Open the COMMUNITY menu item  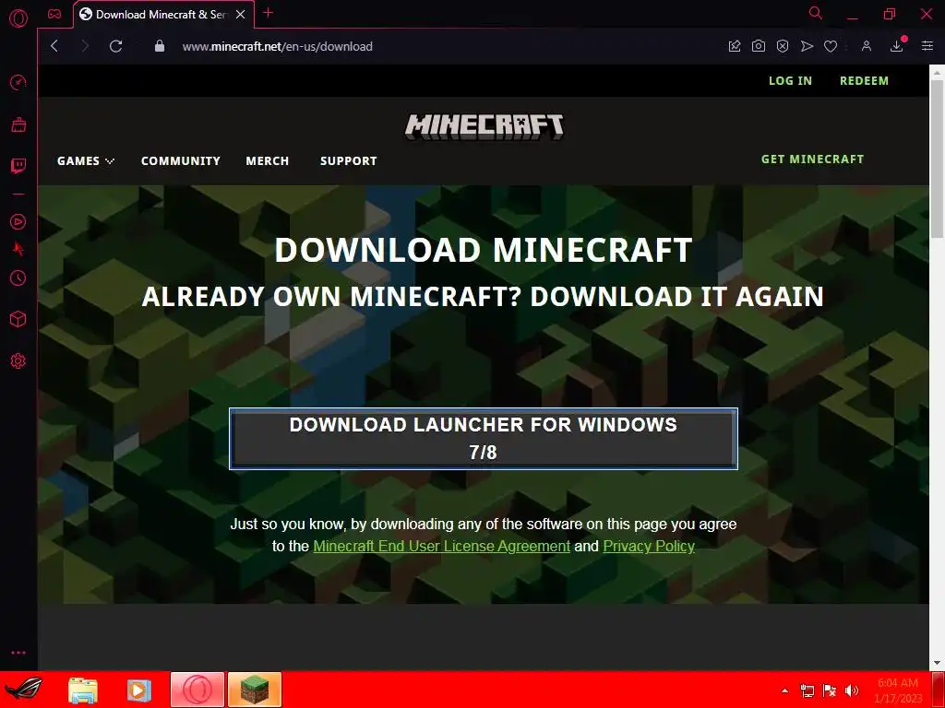pyautogui.click(x=180, y=160)
